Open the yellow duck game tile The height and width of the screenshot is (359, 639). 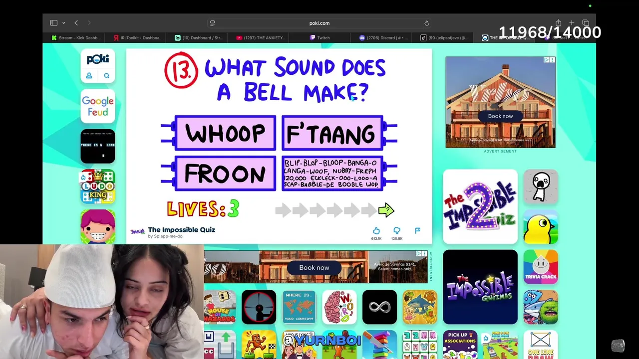click(x=541, y=226)
